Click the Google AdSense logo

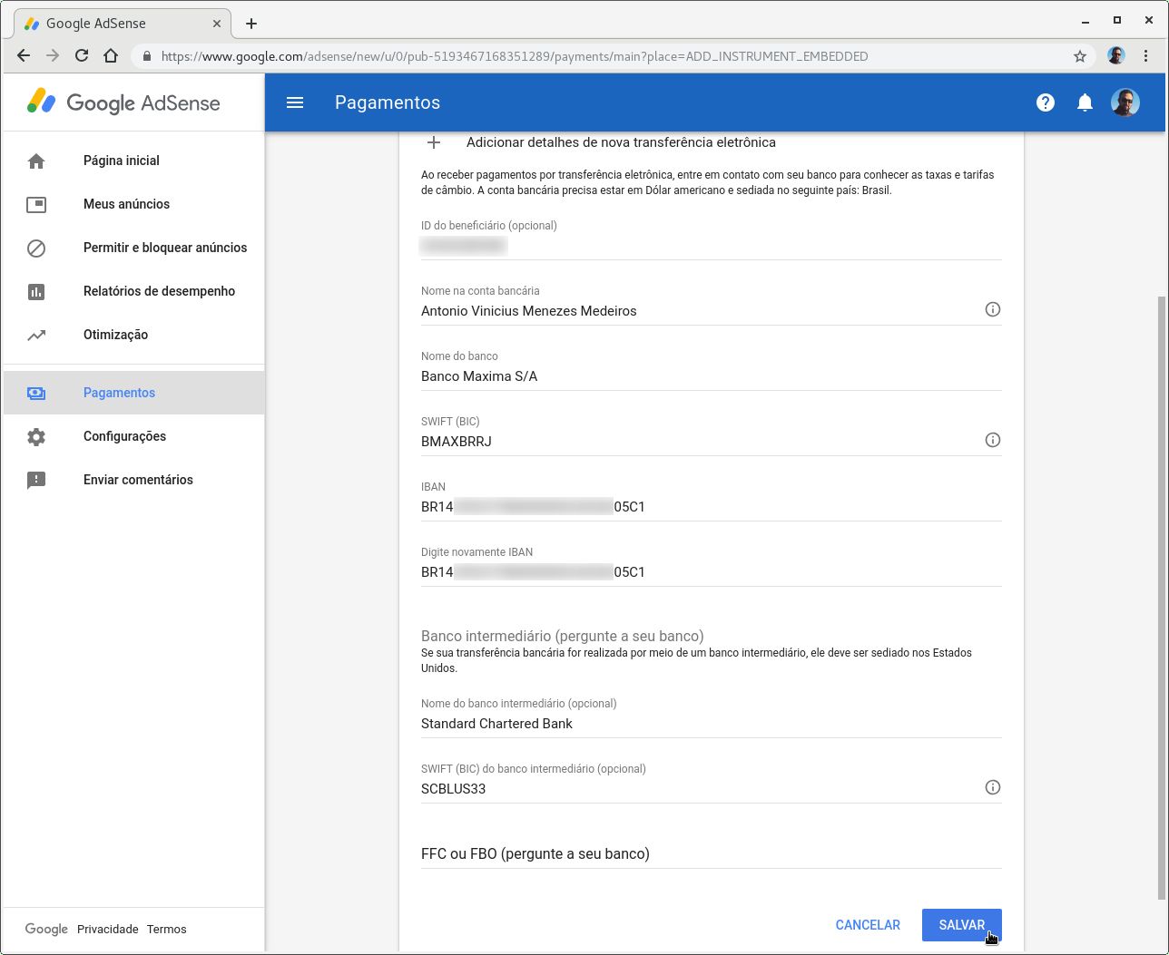pos(123,102)
